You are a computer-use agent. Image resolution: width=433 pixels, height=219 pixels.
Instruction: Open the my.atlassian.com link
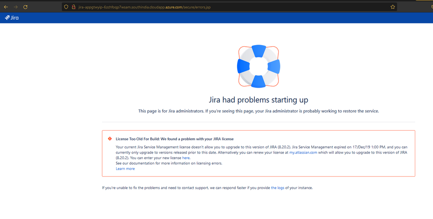303,152
